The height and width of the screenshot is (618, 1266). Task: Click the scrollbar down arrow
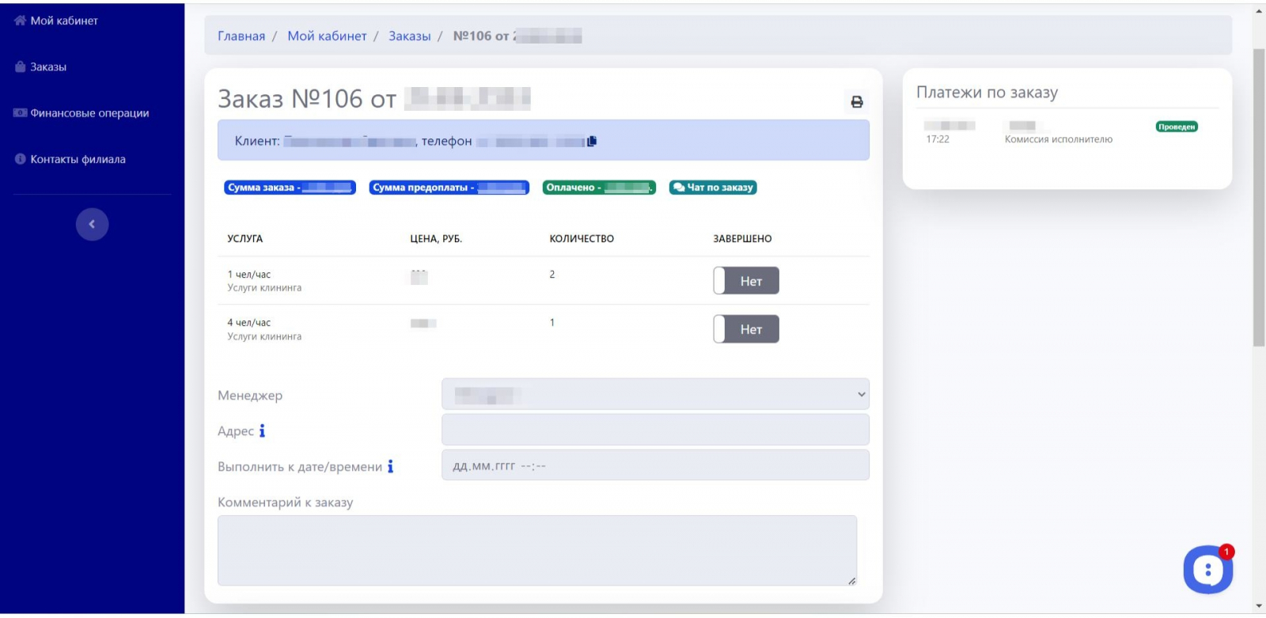click(x=1259, y=607)
